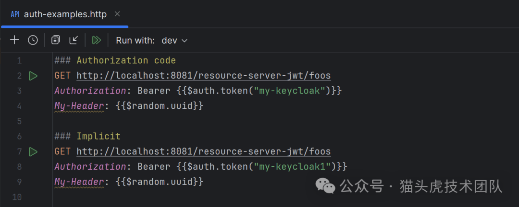
Task: Run the Authorization code request gutter arrow
Action: coord(33,76)
